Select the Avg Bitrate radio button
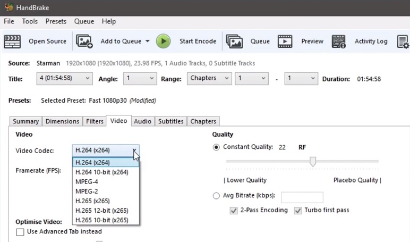Screen dimensions: 410x242 [216, 196]
